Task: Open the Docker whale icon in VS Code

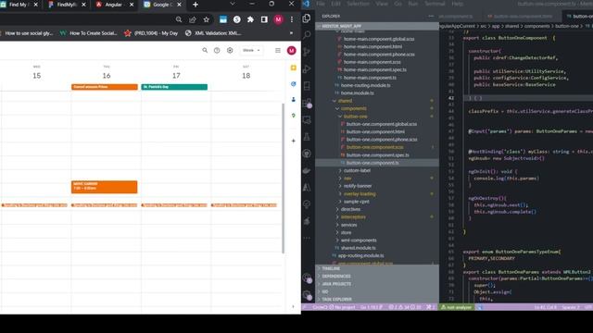Action: (307, 170)
